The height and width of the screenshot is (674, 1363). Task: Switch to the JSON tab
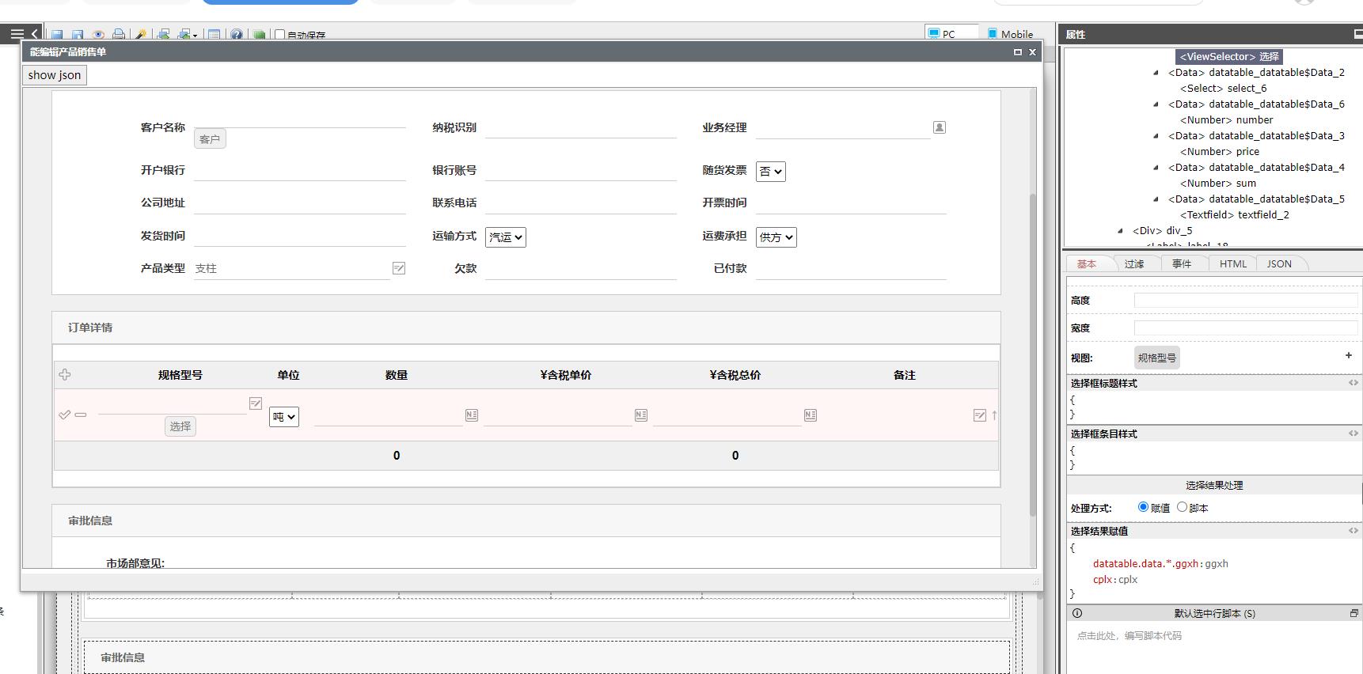coord(1279,264)
